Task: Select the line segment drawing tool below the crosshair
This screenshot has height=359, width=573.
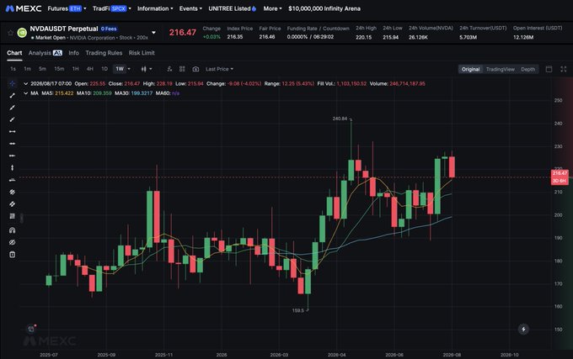Action: [12, 96]
